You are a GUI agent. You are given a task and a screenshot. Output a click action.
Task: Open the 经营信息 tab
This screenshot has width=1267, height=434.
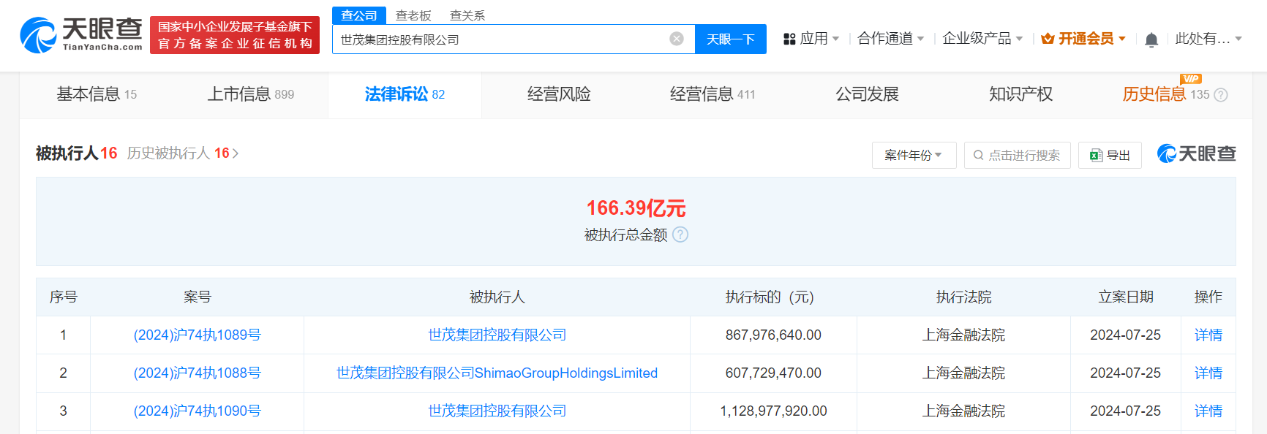click(713, 94)
